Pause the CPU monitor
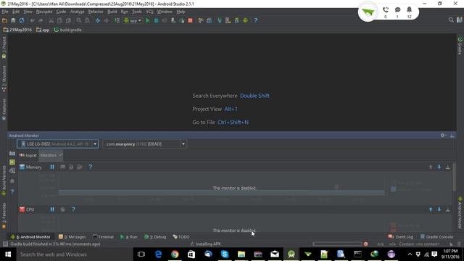Screen dimensions: 464x261 [x=52, y=210]
